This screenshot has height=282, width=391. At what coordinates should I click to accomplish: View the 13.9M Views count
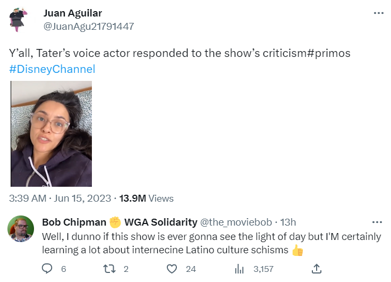[x=146, y=198]
